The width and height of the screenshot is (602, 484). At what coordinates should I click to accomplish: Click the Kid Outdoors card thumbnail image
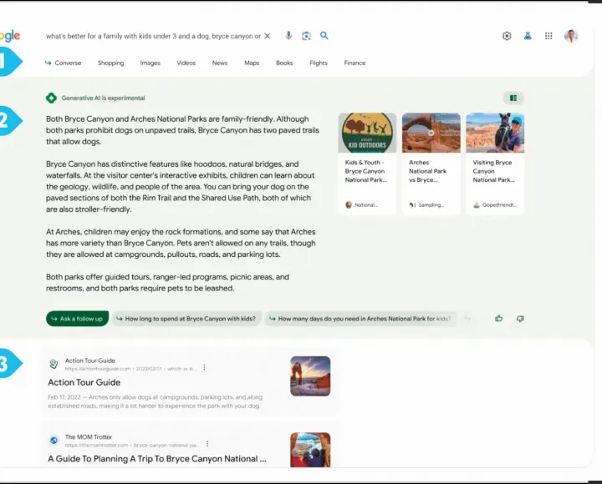point(367,133)
